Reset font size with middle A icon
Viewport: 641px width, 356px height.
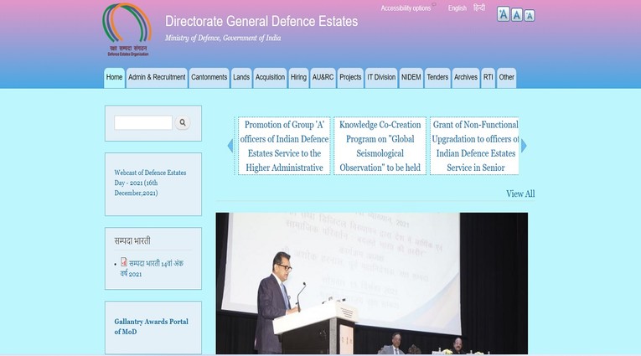(x=516, y=14)
